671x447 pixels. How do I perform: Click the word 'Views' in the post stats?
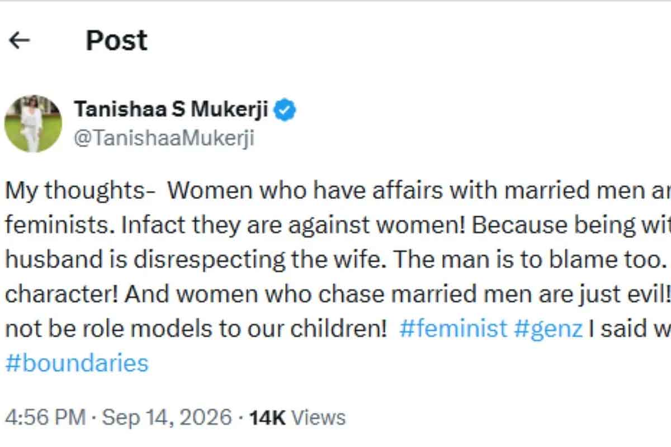coord(319,417)
